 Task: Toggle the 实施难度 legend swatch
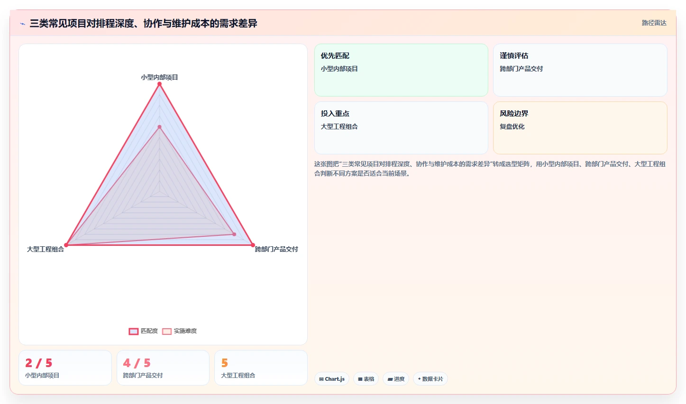[x=167, y=331]
